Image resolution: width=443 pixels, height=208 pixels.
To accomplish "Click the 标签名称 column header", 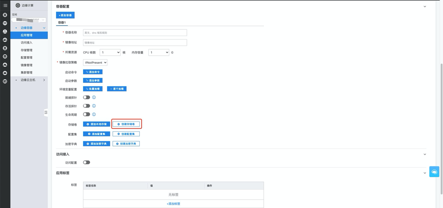I will [x=115, y=186].
